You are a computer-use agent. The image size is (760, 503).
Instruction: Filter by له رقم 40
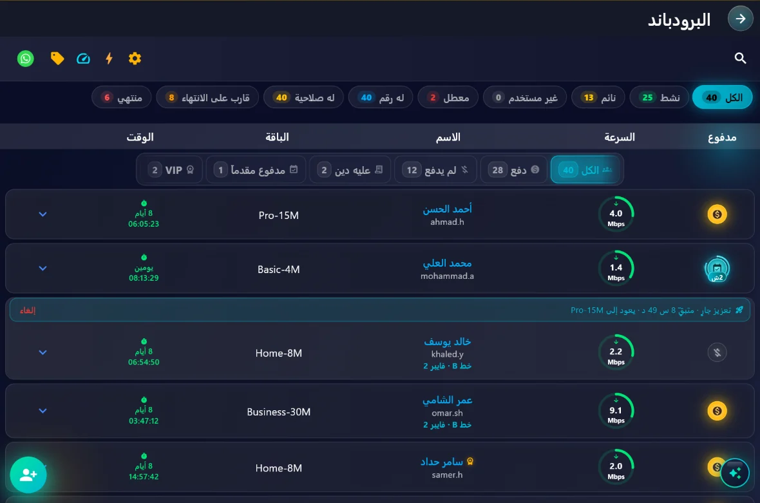click(x=381, y=97)
